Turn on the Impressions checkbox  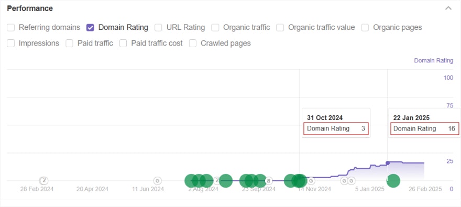click(x=11, y=43)
